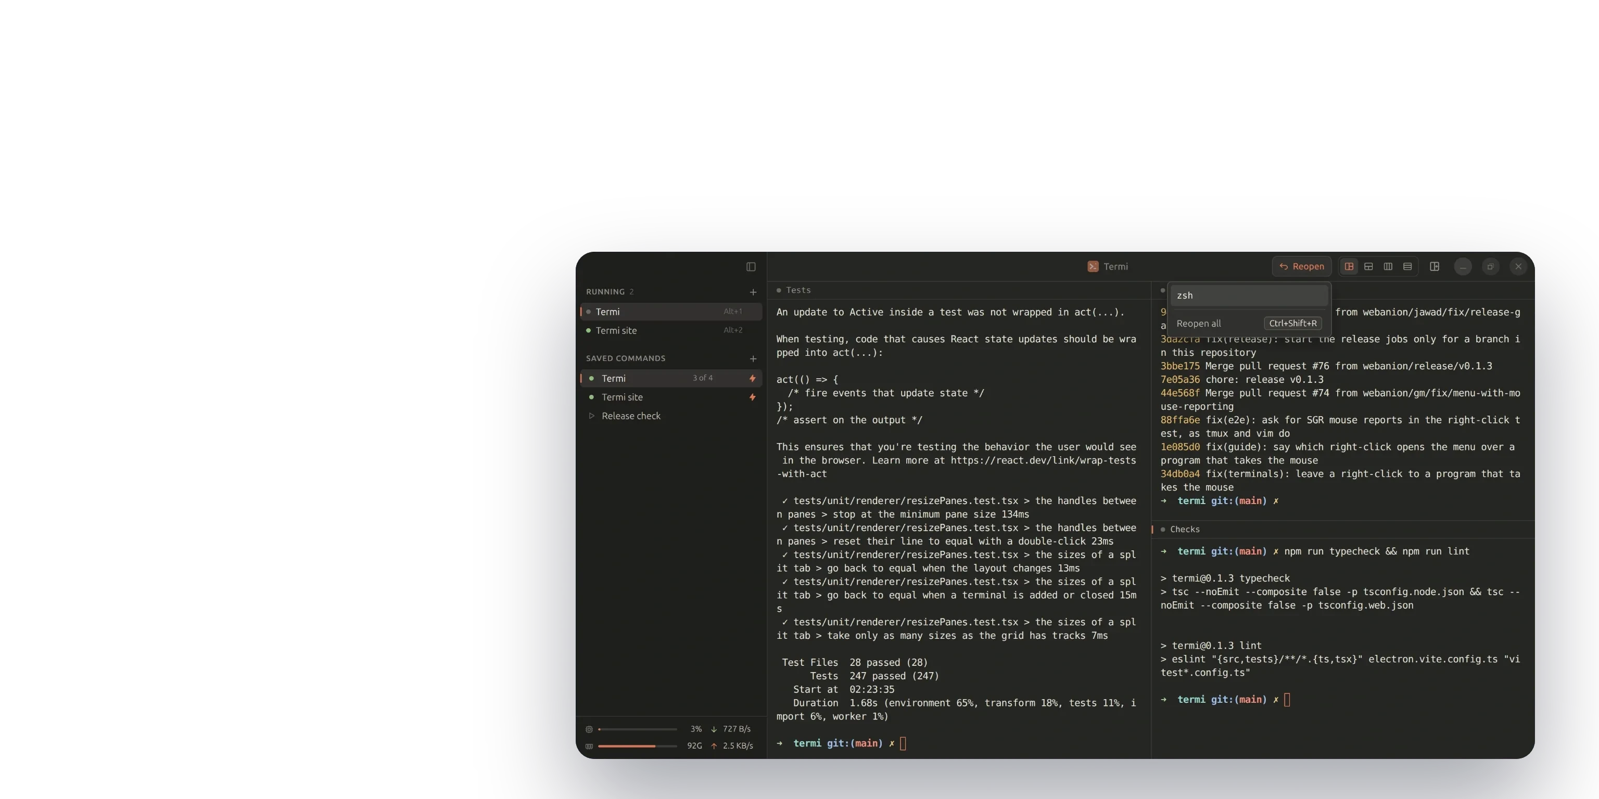Click the 'termi@0.1.3 lint' output line
The width and height of the screenshot is (1599, 799).
1211,646
